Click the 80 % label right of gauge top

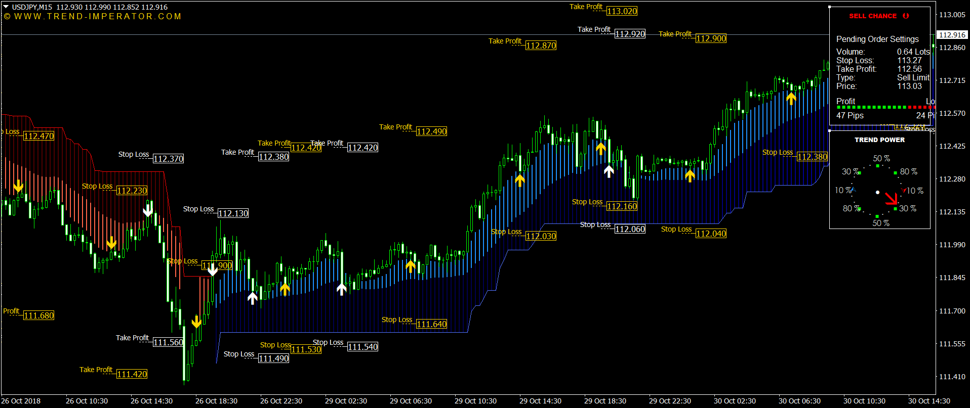tap(909, 171)
